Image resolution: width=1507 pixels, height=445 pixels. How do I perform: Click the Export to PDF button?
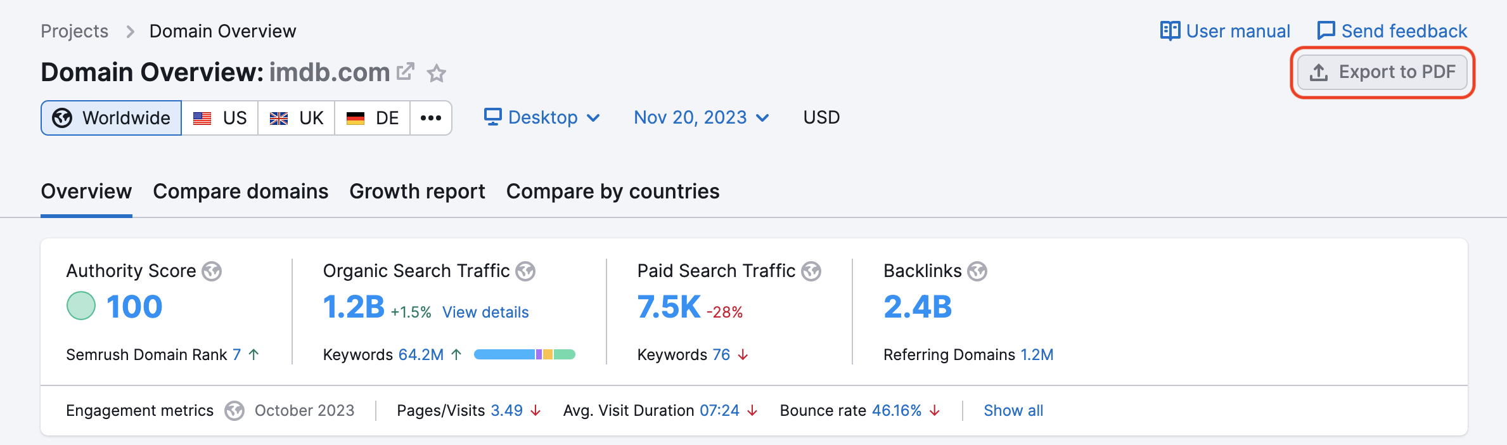click(x=1382, y=72)
